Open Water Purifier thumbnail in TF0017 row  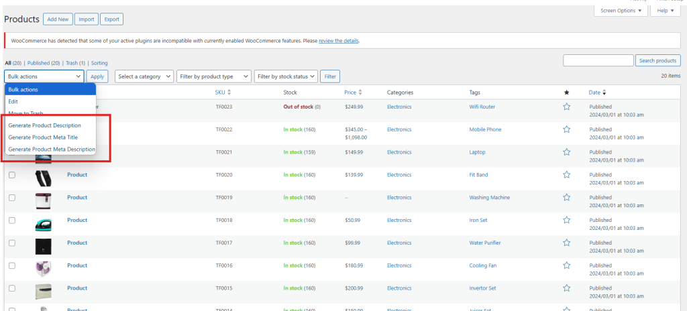pyautogui.click(x=44, y=247)
